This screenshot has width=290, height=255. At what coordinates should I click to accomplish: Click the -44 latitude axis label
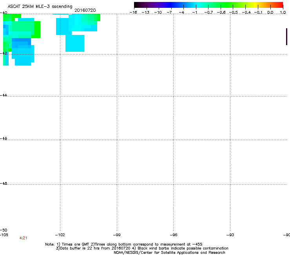[4, 95]
